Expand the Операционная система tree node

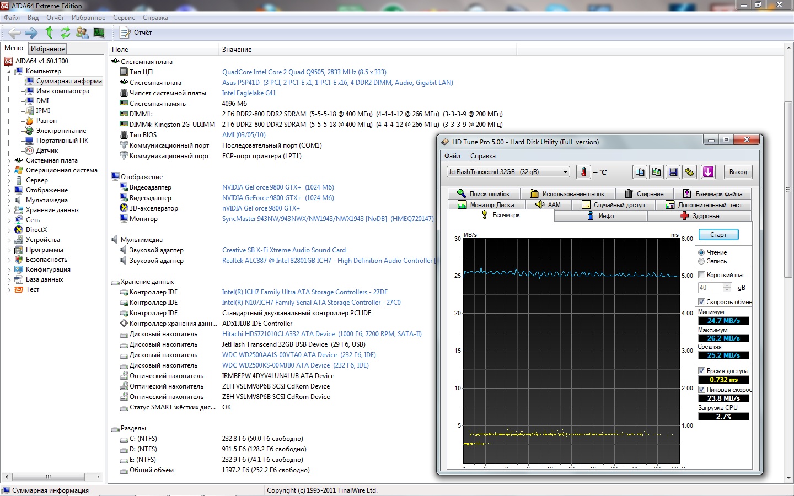click(x=9, y=171)
